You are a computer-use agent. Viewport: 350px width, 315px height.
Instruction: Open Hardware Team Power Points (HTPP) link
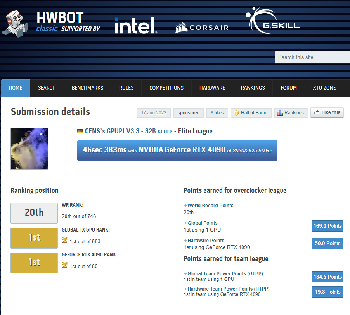click(x=229, y=289)
